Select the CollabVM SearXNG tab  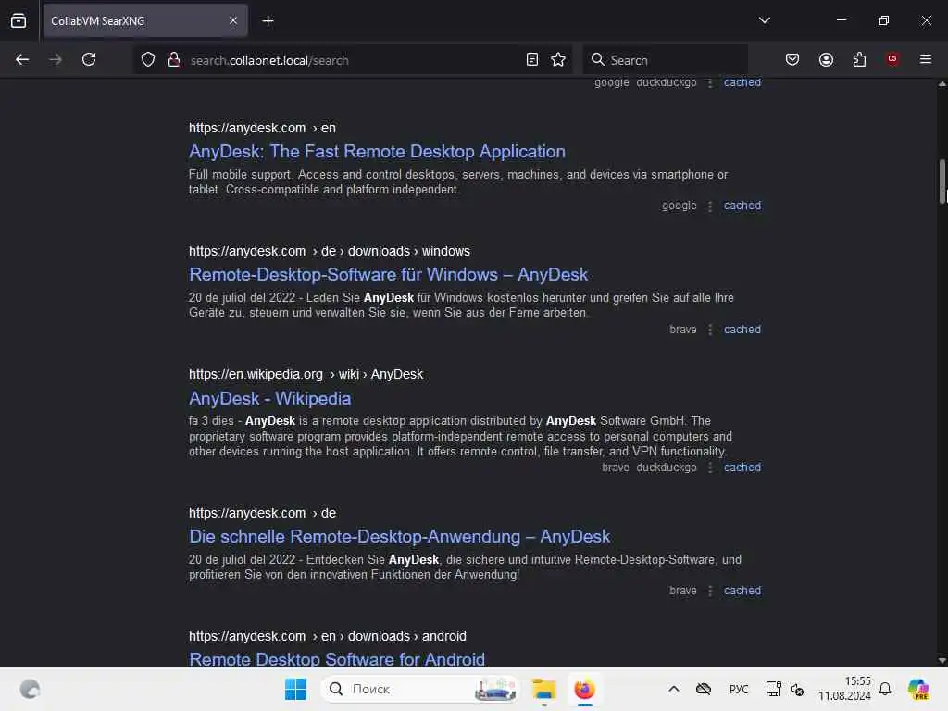pos(145,21)
